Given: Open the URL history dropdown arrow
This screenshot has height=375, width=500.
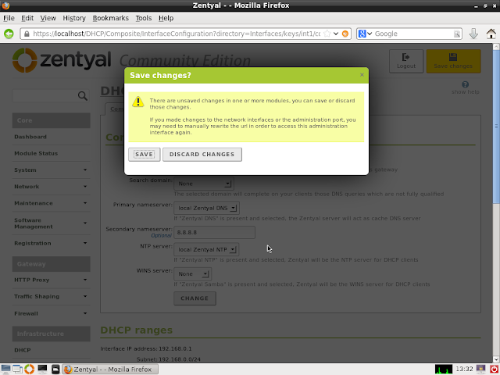Looking at the screenshot, I should click(x=336, y=34).
